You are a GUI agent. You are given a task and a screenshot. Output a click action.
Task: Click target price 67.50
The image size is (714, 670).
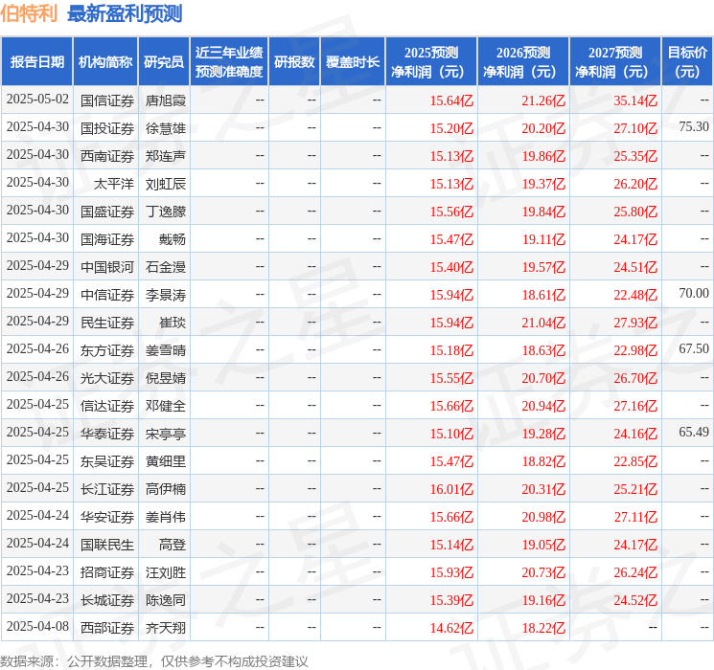coord(694,348)
